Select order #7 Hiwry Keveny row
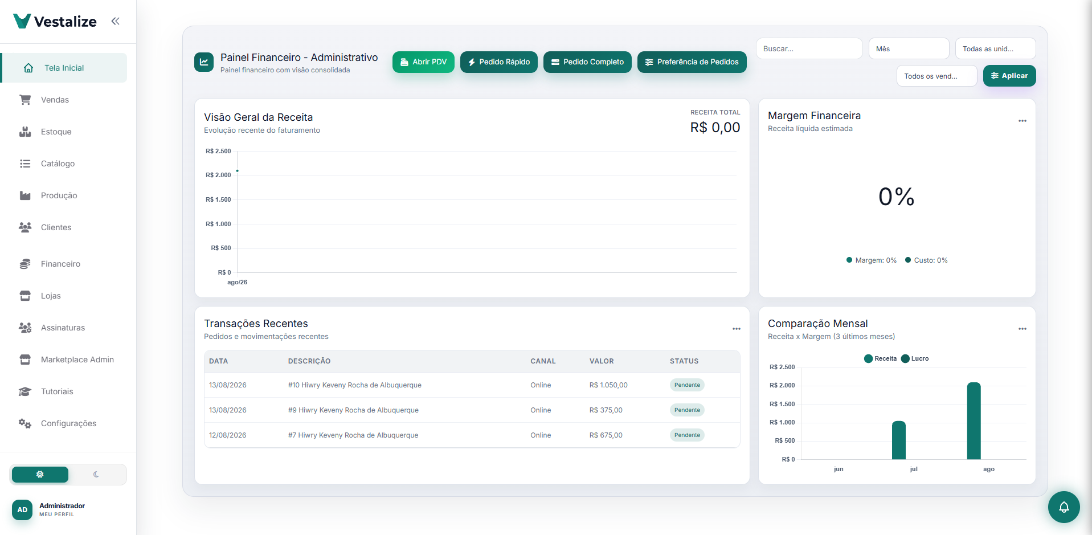Screen dimensions: 1092x535 click(x=472, y=435)
